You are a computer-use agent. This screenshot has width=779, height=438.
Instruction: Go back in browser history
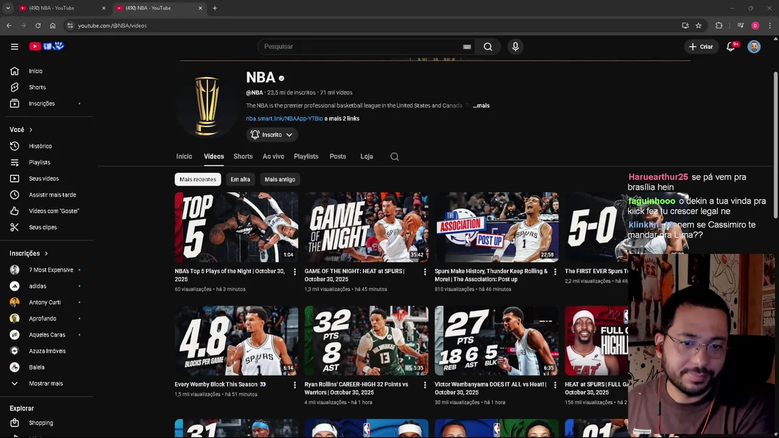(9, 26)
